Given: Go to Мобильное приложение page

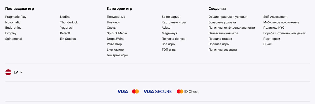Looking at the screenshot, I should coord(281,22).
